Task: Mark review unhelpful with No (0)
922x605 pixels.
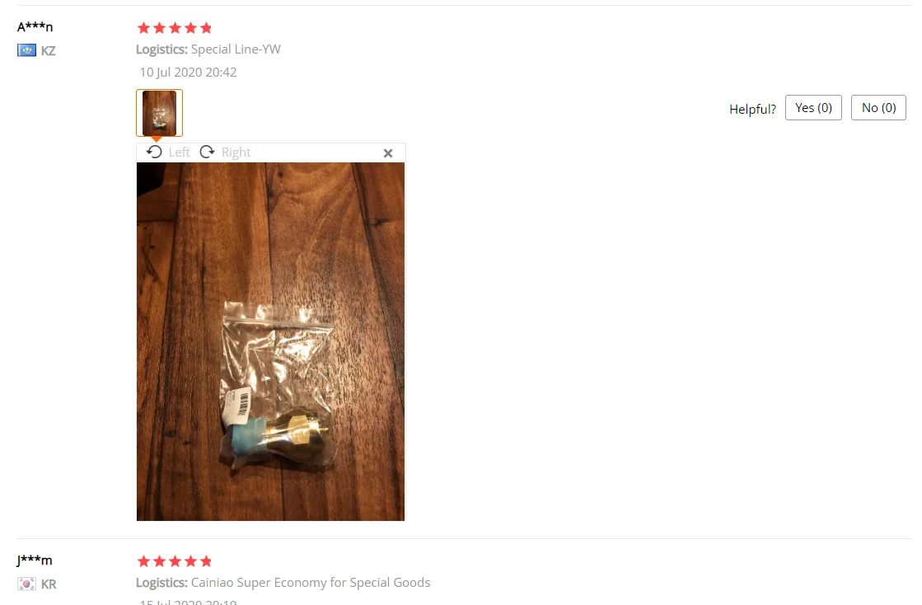Action: pyautogui.click(x=878, y=108)
